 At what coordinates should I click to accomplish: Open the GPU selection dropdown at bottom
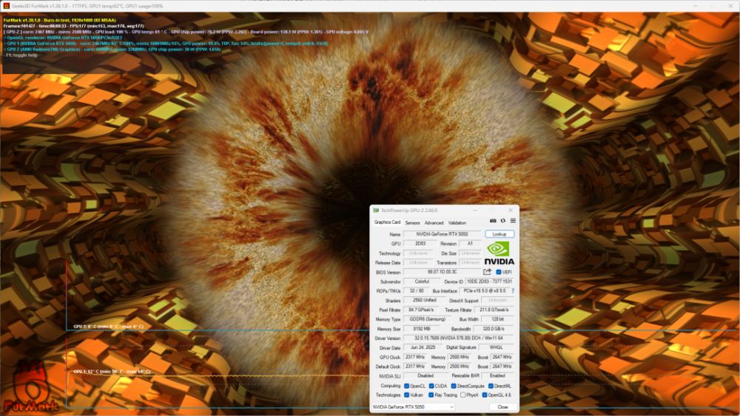[414, 407]
